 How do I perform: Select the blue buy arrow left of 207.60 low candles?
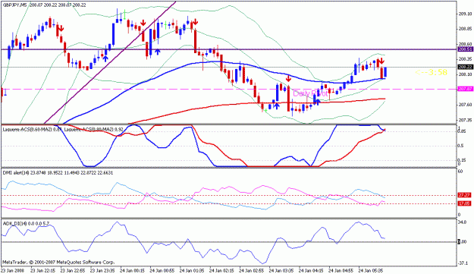(x=276, y=106)
